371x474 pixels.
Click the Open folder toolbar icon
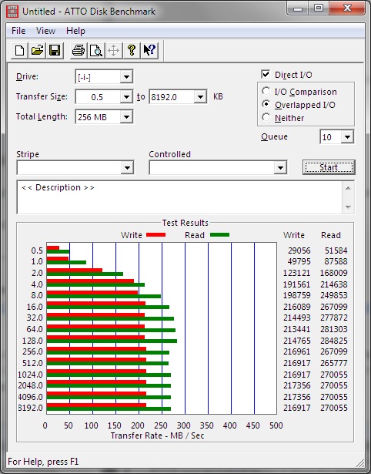[37, 50]
